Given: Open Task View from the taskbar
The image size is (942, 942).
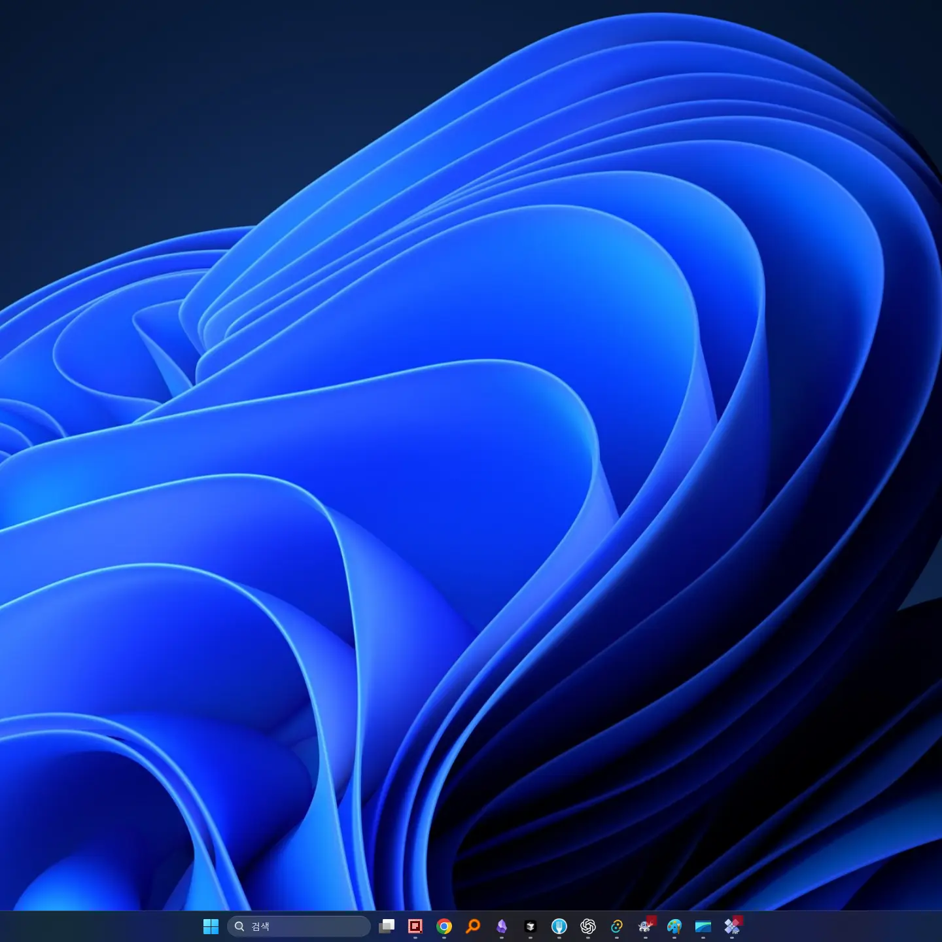Looking at the screenshot, I should (387, 926).
